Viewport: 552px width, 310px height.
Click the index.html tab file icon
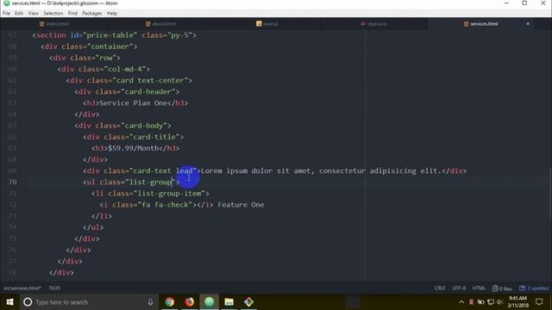coord(42,24)
